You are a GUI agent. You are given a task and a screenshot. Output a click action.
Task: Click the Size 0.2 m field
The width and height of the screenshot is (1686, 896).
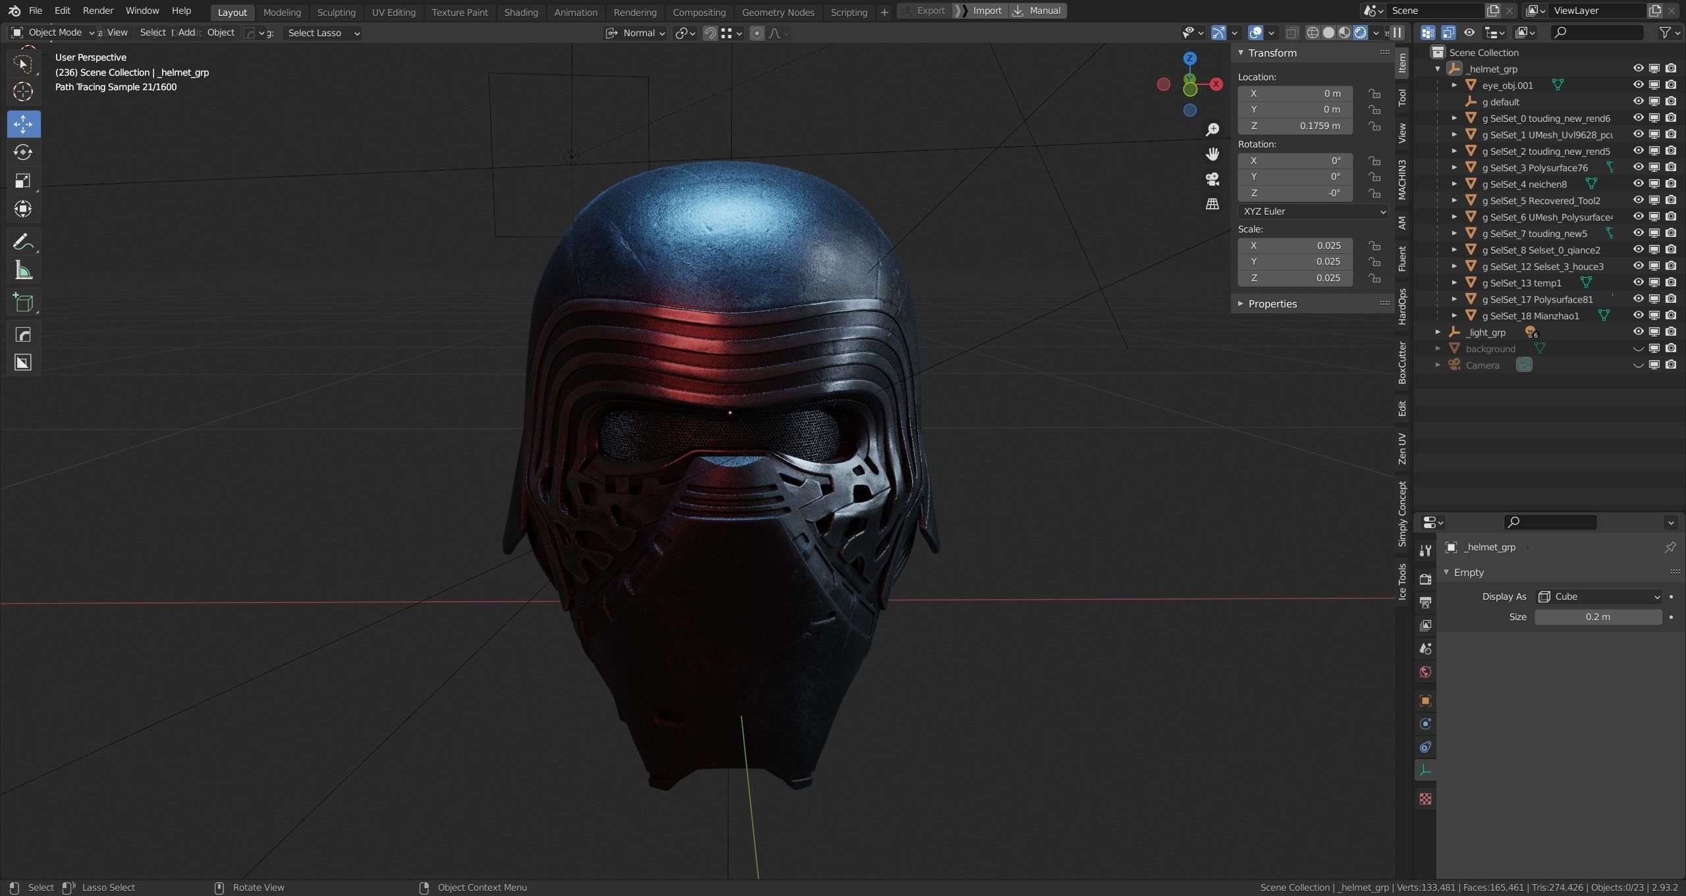click(x=1598, y=617)
